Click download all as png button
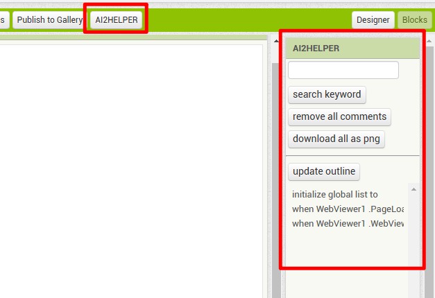 point(336,139)
